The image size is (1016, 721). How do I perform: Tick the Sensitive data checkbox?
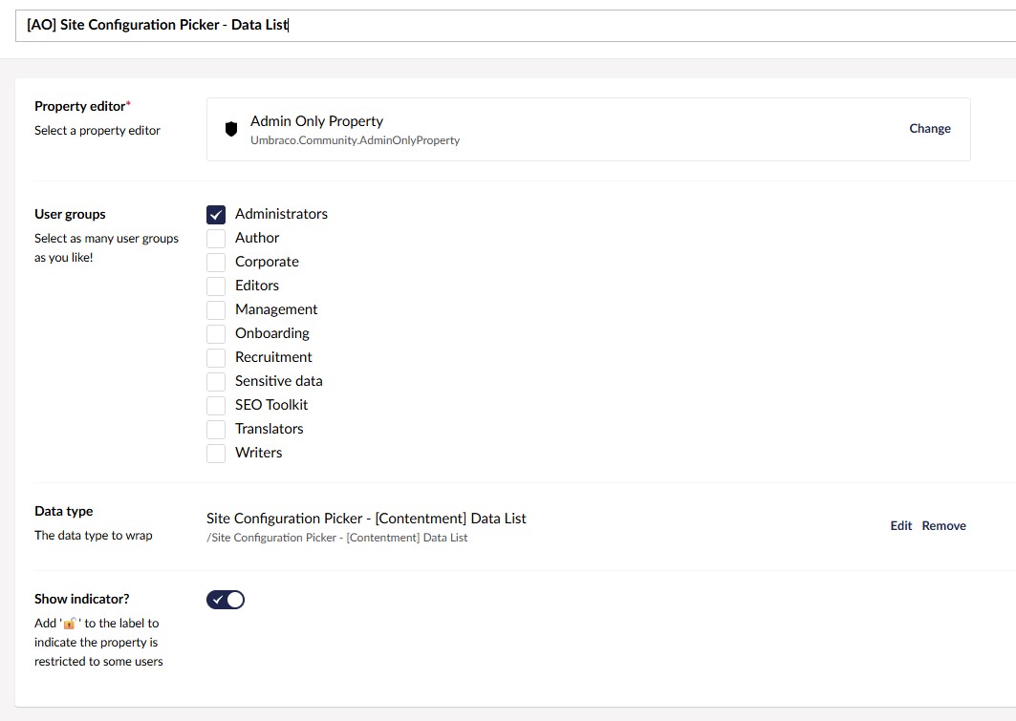click(216, 382)
